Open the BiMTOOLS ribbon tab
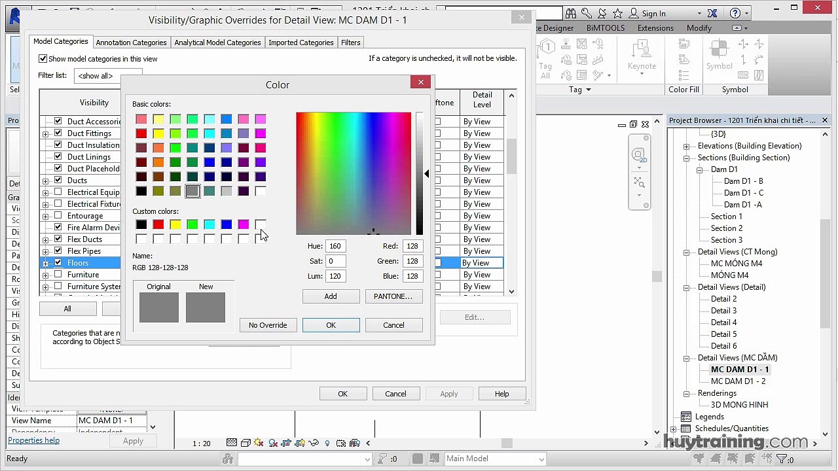838x471 pixels. coord(605,28)
